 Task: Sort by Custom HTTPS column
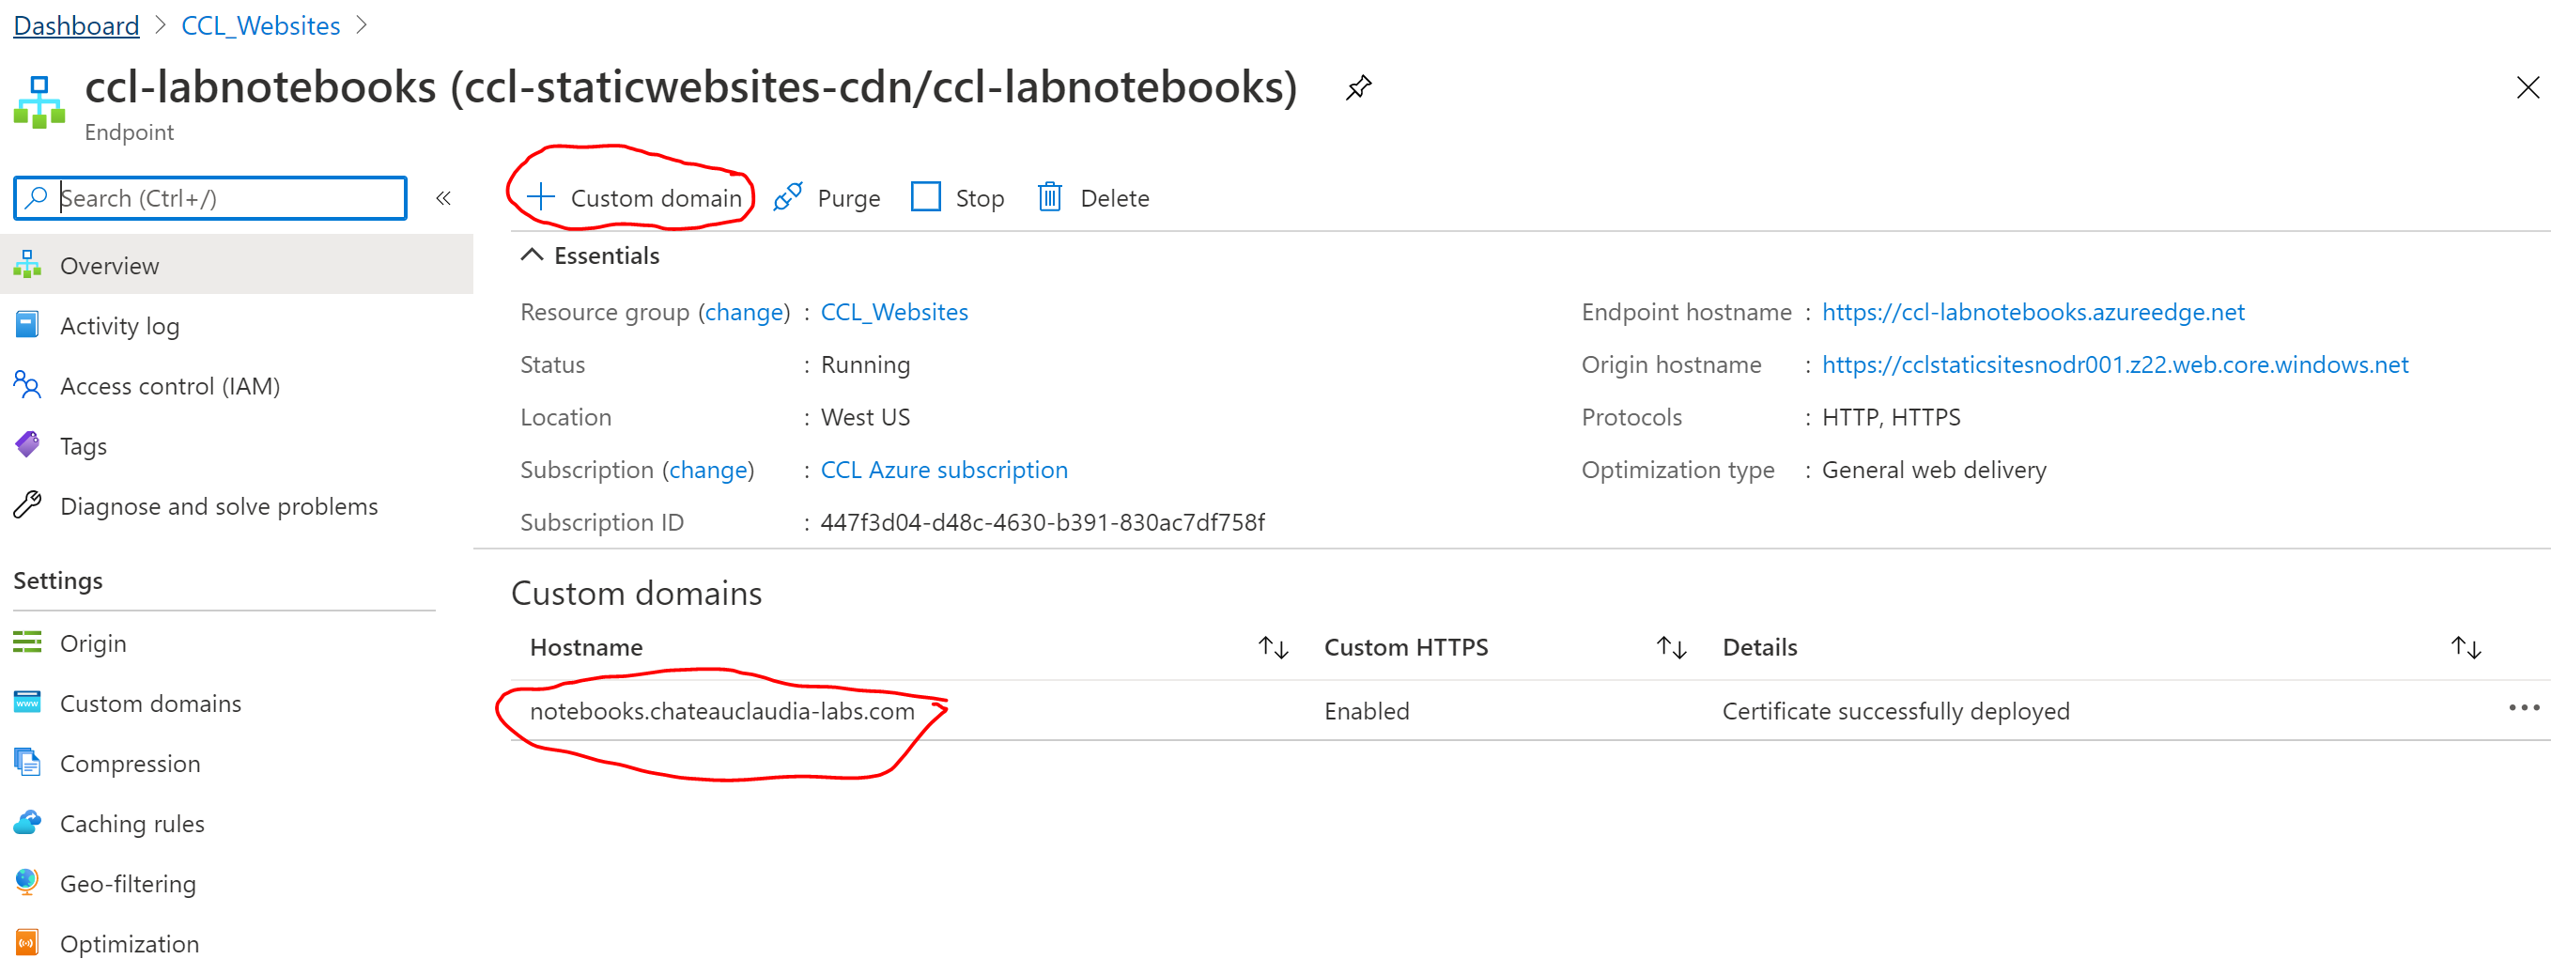[1671, 648]
